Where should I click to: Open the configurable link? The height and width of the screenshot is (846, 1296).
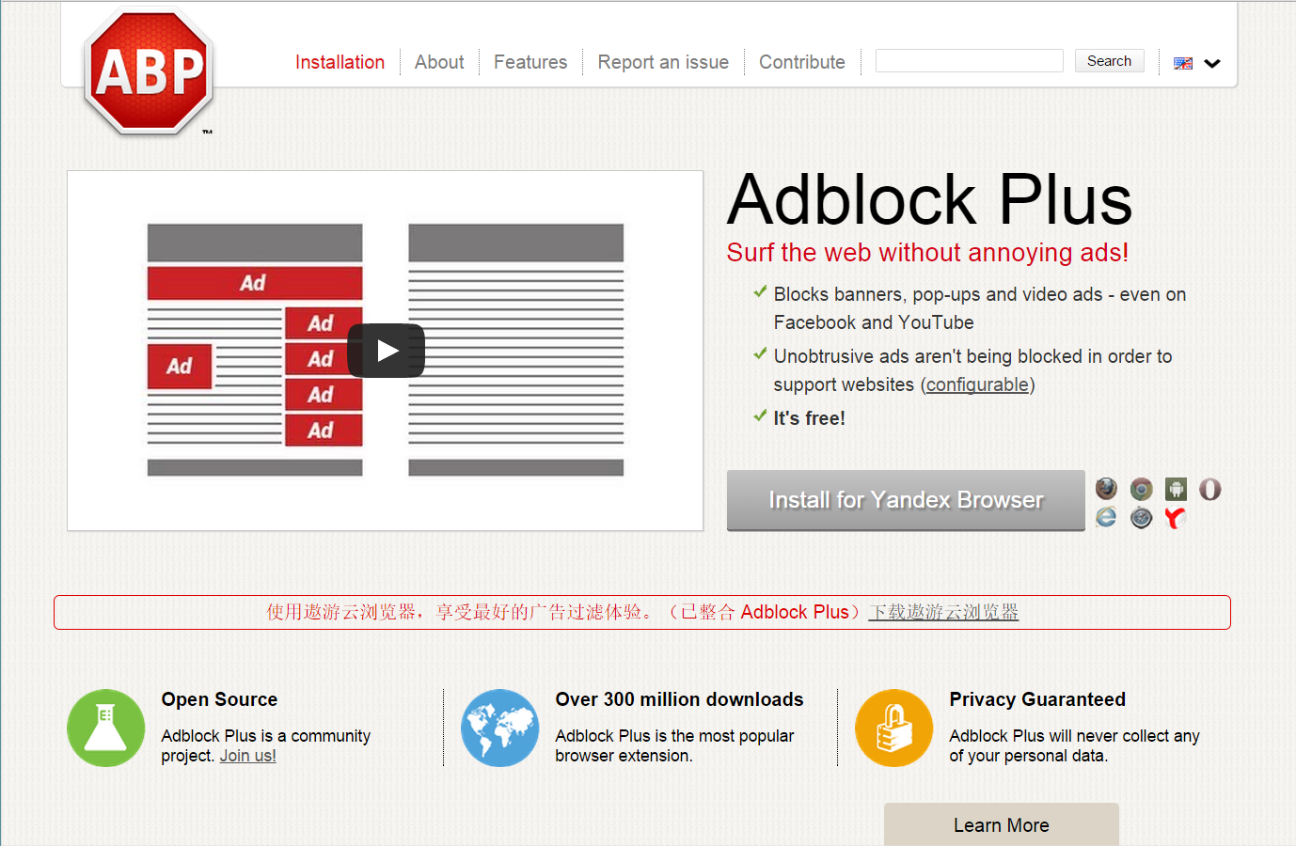pyautogui.click(x=977, y=384)
